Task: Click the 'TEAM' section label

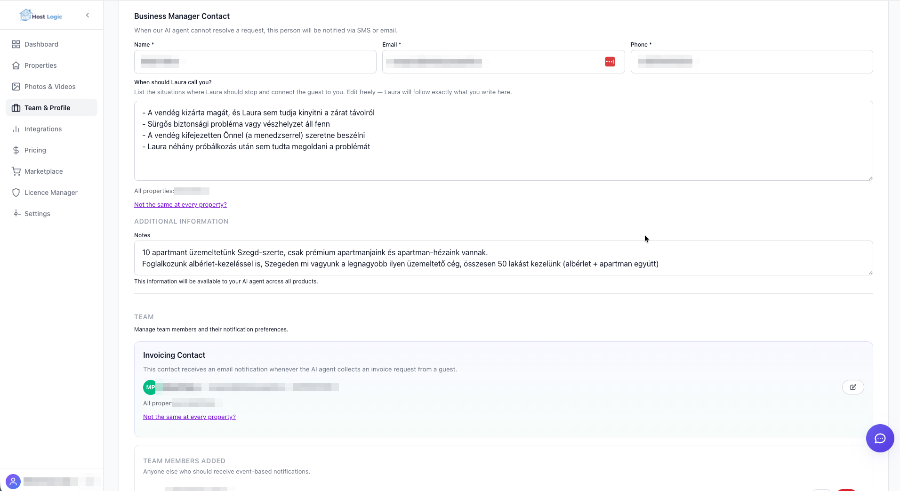Action: (x=144, y=317)
